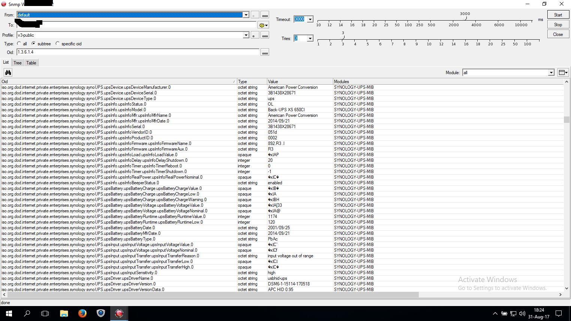Click the small dot button beside From dropdown
The height and width of the screenshot is (321, 571).
pos(255,15)
